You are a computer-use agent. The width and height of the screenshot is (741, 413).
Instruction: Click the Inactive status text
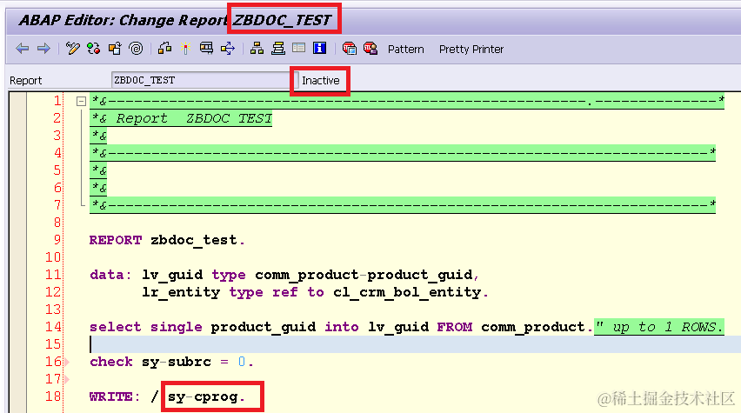(x=321, y=80)
